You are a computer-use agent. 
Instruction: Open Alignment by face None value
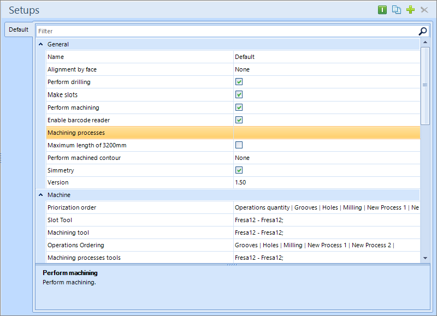[327, 69]
